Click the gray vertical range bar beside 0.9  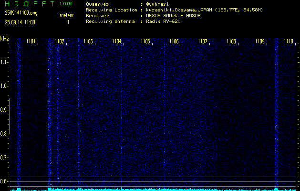[9, 116]
